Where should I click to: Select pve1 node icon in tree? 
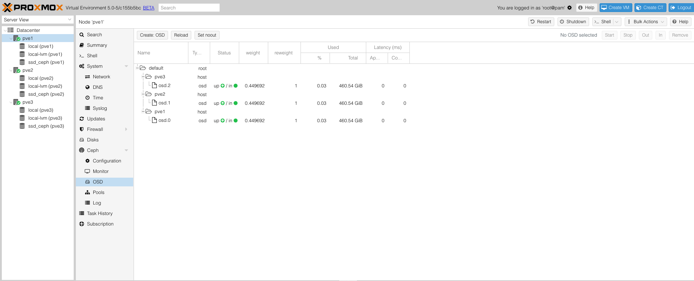17,38
